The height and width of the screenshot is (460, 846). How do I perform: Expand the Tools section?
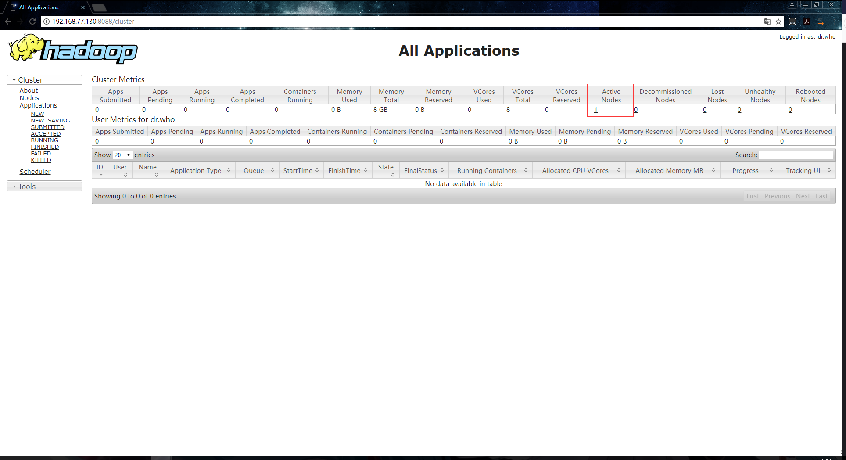45,187
